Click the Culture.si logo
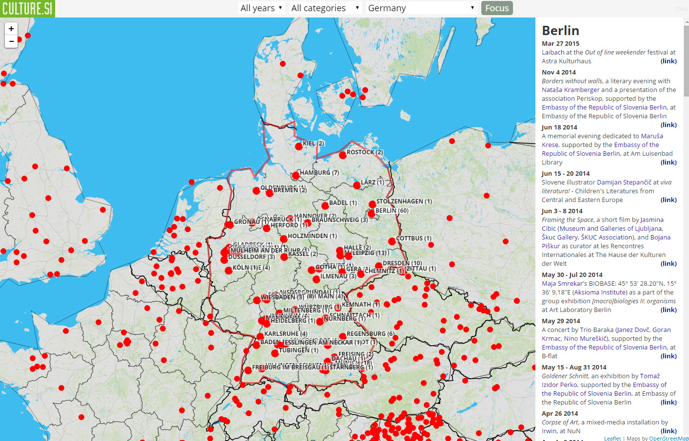 pos(27,8)
